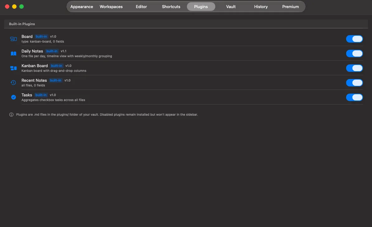
Task: Click the Kanban Board columns icon
Action: pos(13,68)
